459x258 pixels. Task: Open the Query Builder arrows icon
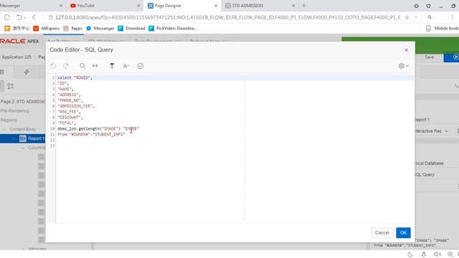point(95,66)
